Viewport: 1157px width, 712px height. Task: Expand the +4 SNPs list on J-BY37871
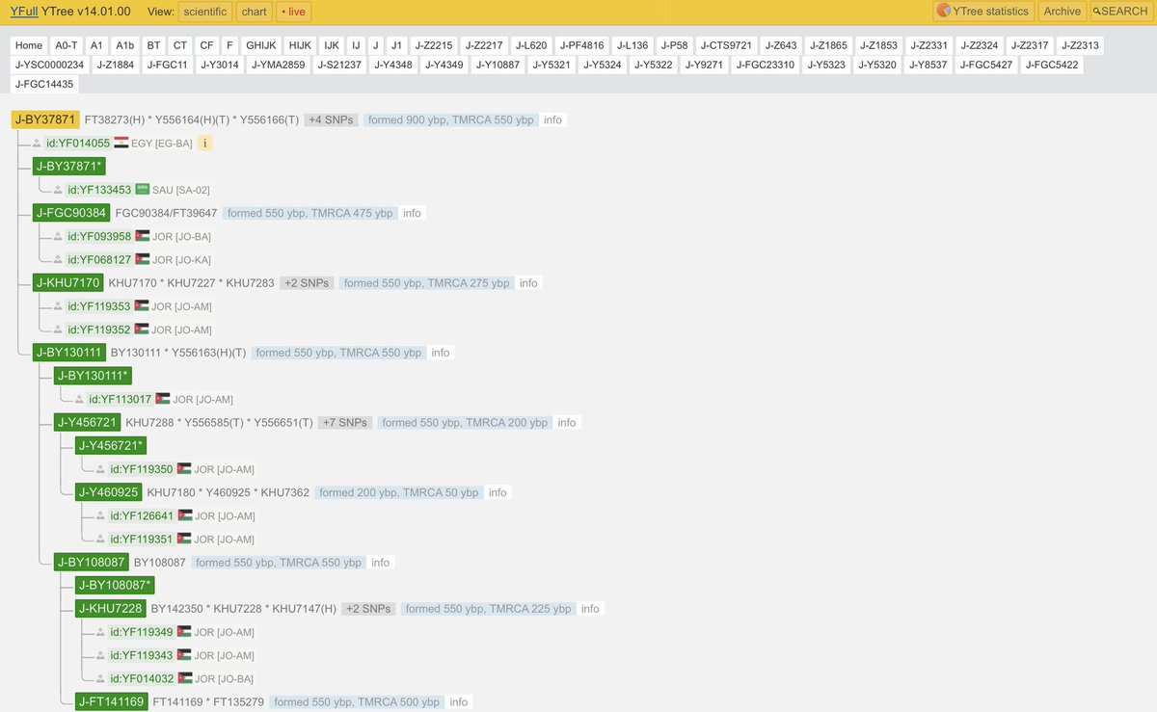tap(329, 119)
